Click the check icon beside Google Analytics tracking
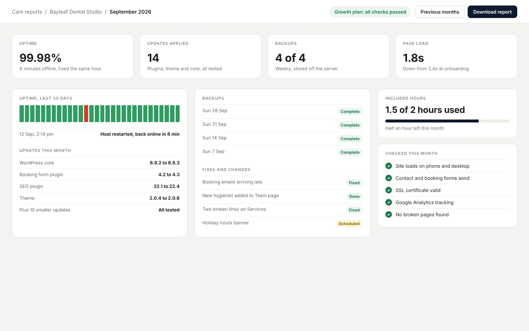 389,202
